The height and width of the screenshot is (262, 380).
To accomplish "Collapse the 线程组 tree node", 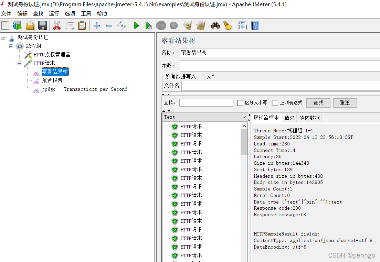I will click(11, 46).
